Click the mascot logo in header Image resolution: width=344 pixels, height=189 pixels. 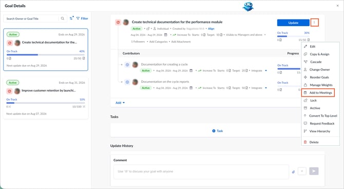[248, 7]
